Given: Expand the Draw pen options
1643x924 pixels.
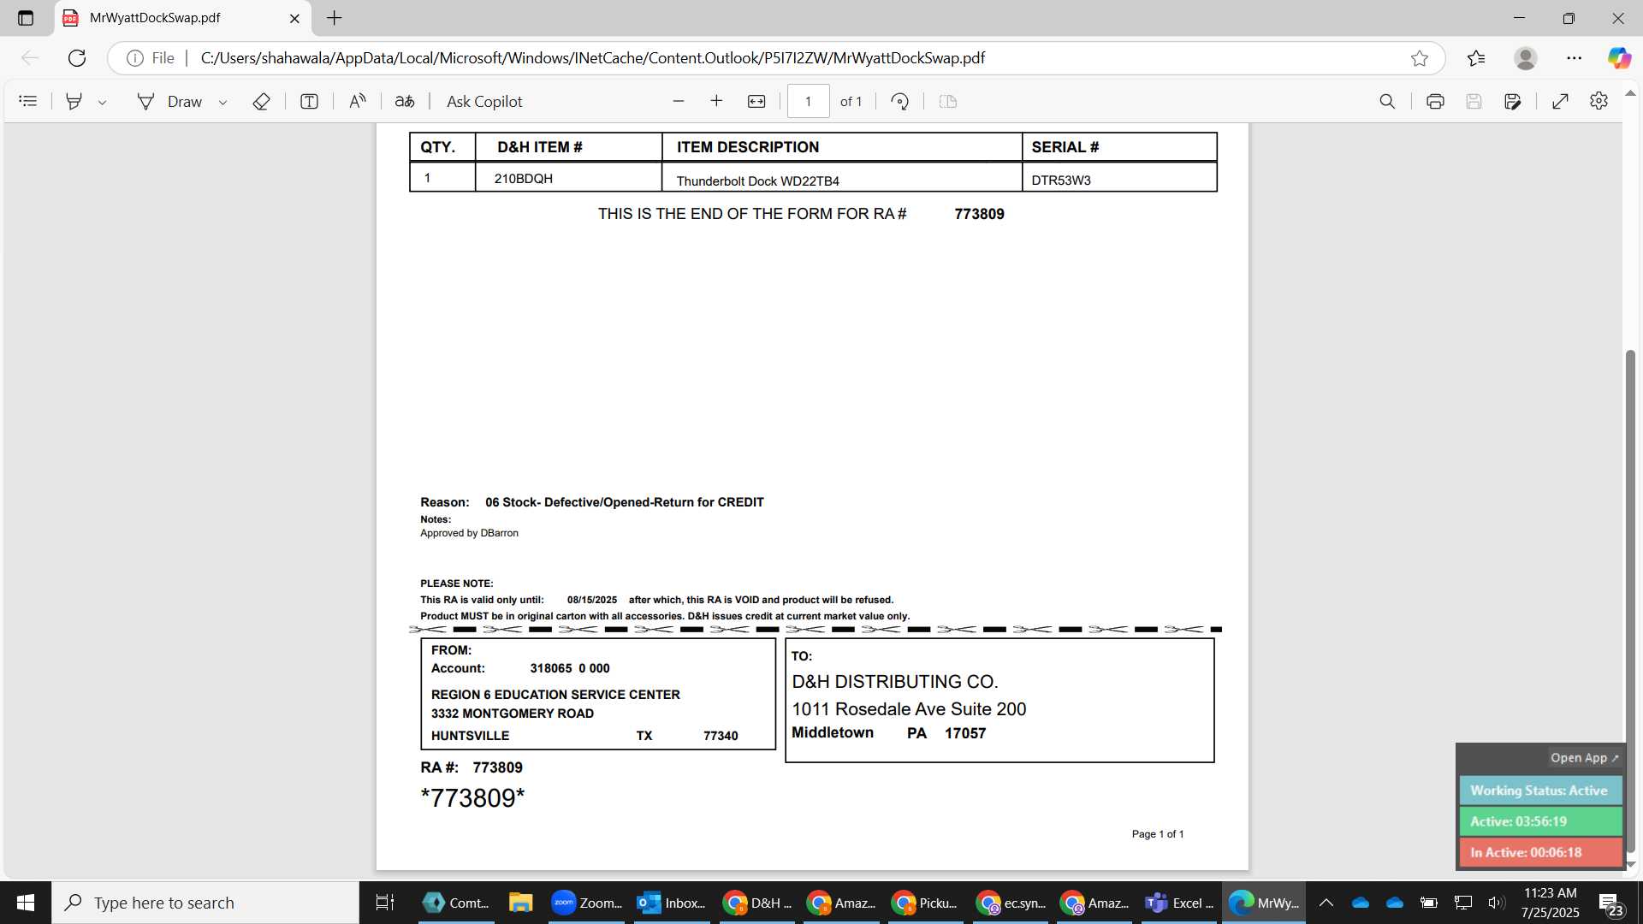Looking at the screenshot, I should pos(222,102).
